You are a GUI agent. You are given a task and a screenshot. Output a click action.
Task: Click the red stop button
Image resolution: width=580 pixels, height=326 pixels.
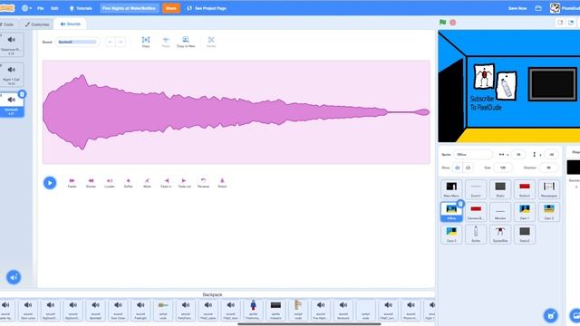453,23
